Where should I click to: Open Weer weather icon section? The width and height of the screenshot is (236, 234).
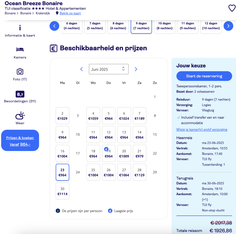point(20,116)
